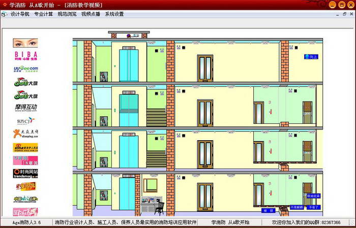Viewport: 356px width, 228px height.
Task: Click the third-floor fire hydrant cabinet
Action: pyautogui.click(x=104, y=121)
